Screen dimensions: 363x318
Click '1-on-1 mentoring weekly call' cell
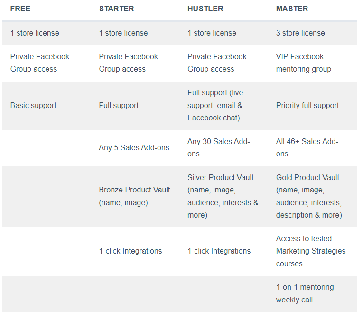[x=305, y=293]
